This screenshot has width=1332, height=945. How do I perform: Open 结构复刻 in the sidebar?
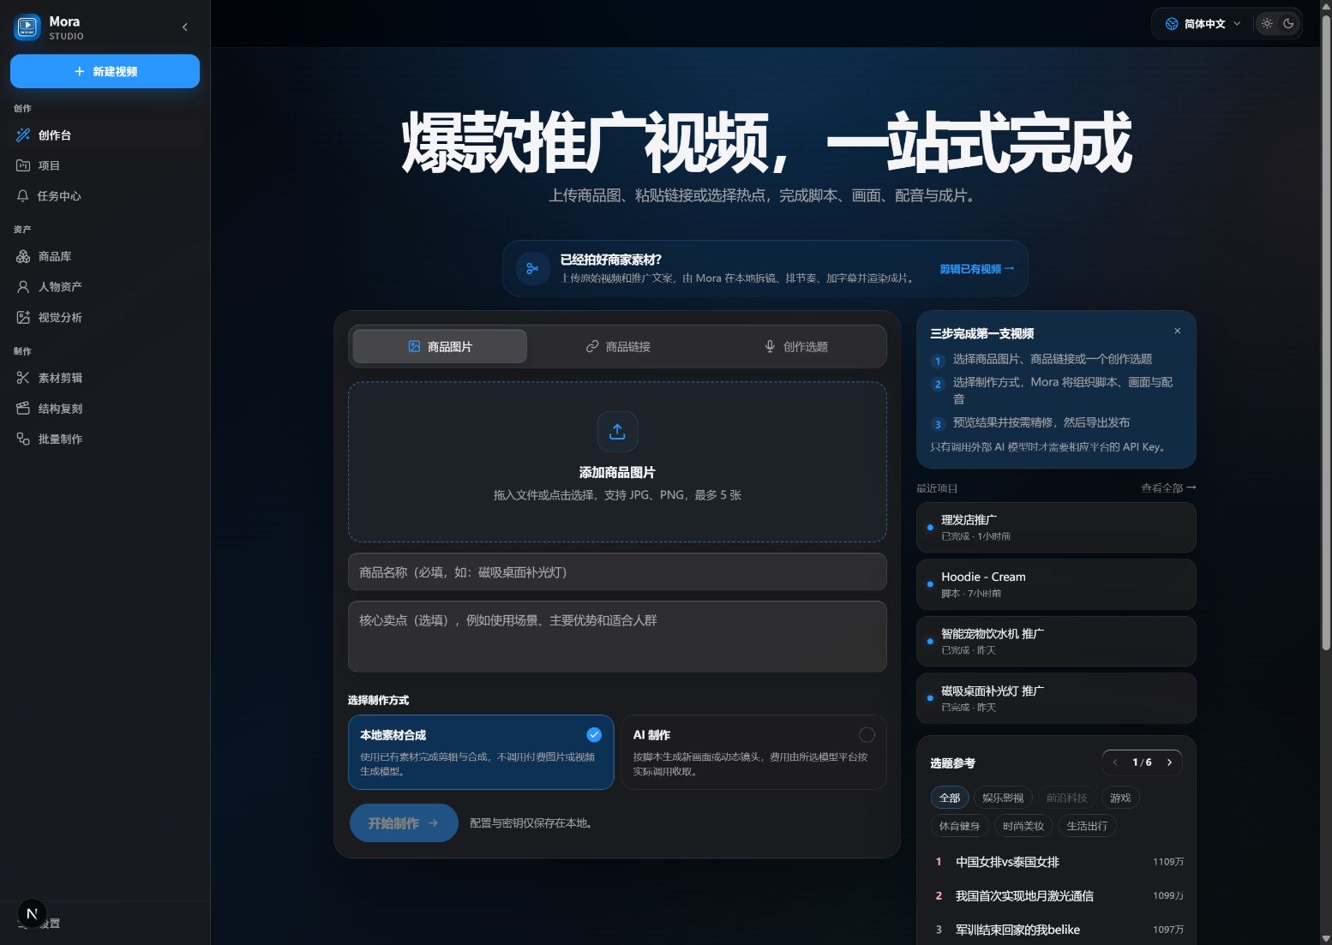point(105,409)
